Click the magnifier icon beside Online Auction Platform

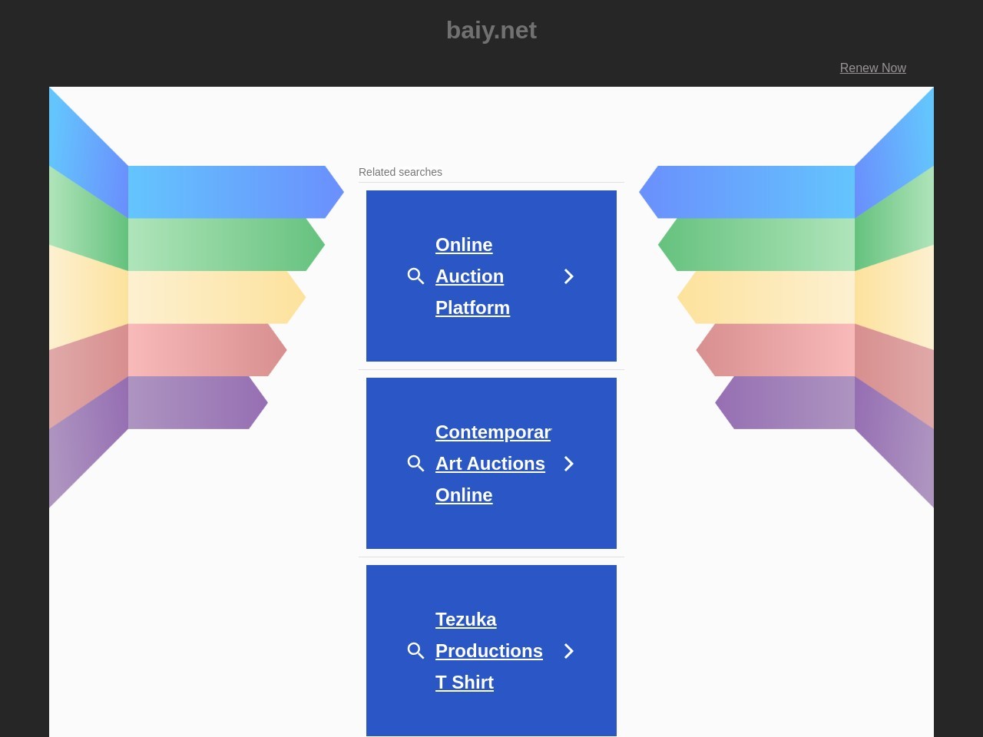point(415,276)
